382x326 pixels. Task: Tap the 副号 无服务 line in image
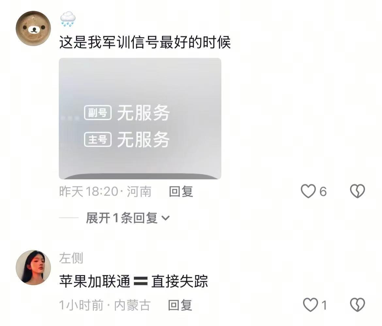[127, 113]
